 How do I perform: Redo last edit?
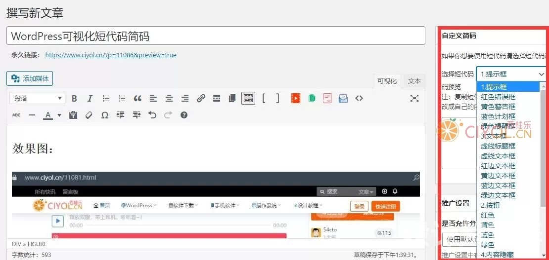click(169, 115)
